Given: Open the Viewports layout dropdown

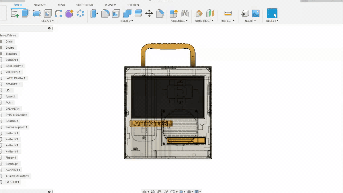Looking at the screenshot, I should click(x=198, y=192).
